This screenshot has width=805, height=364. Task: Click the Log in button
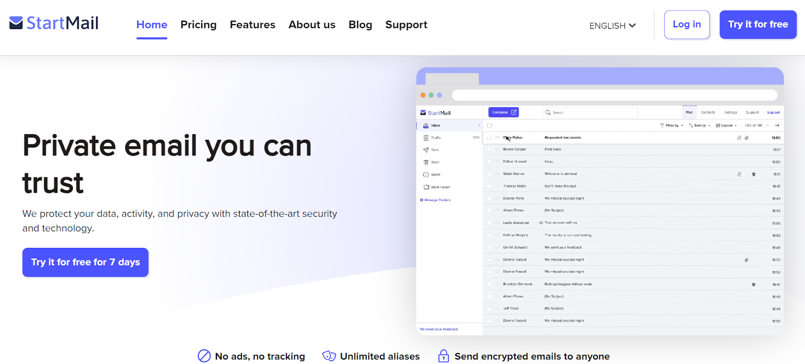pyautogui.click(x=687, y=25)
